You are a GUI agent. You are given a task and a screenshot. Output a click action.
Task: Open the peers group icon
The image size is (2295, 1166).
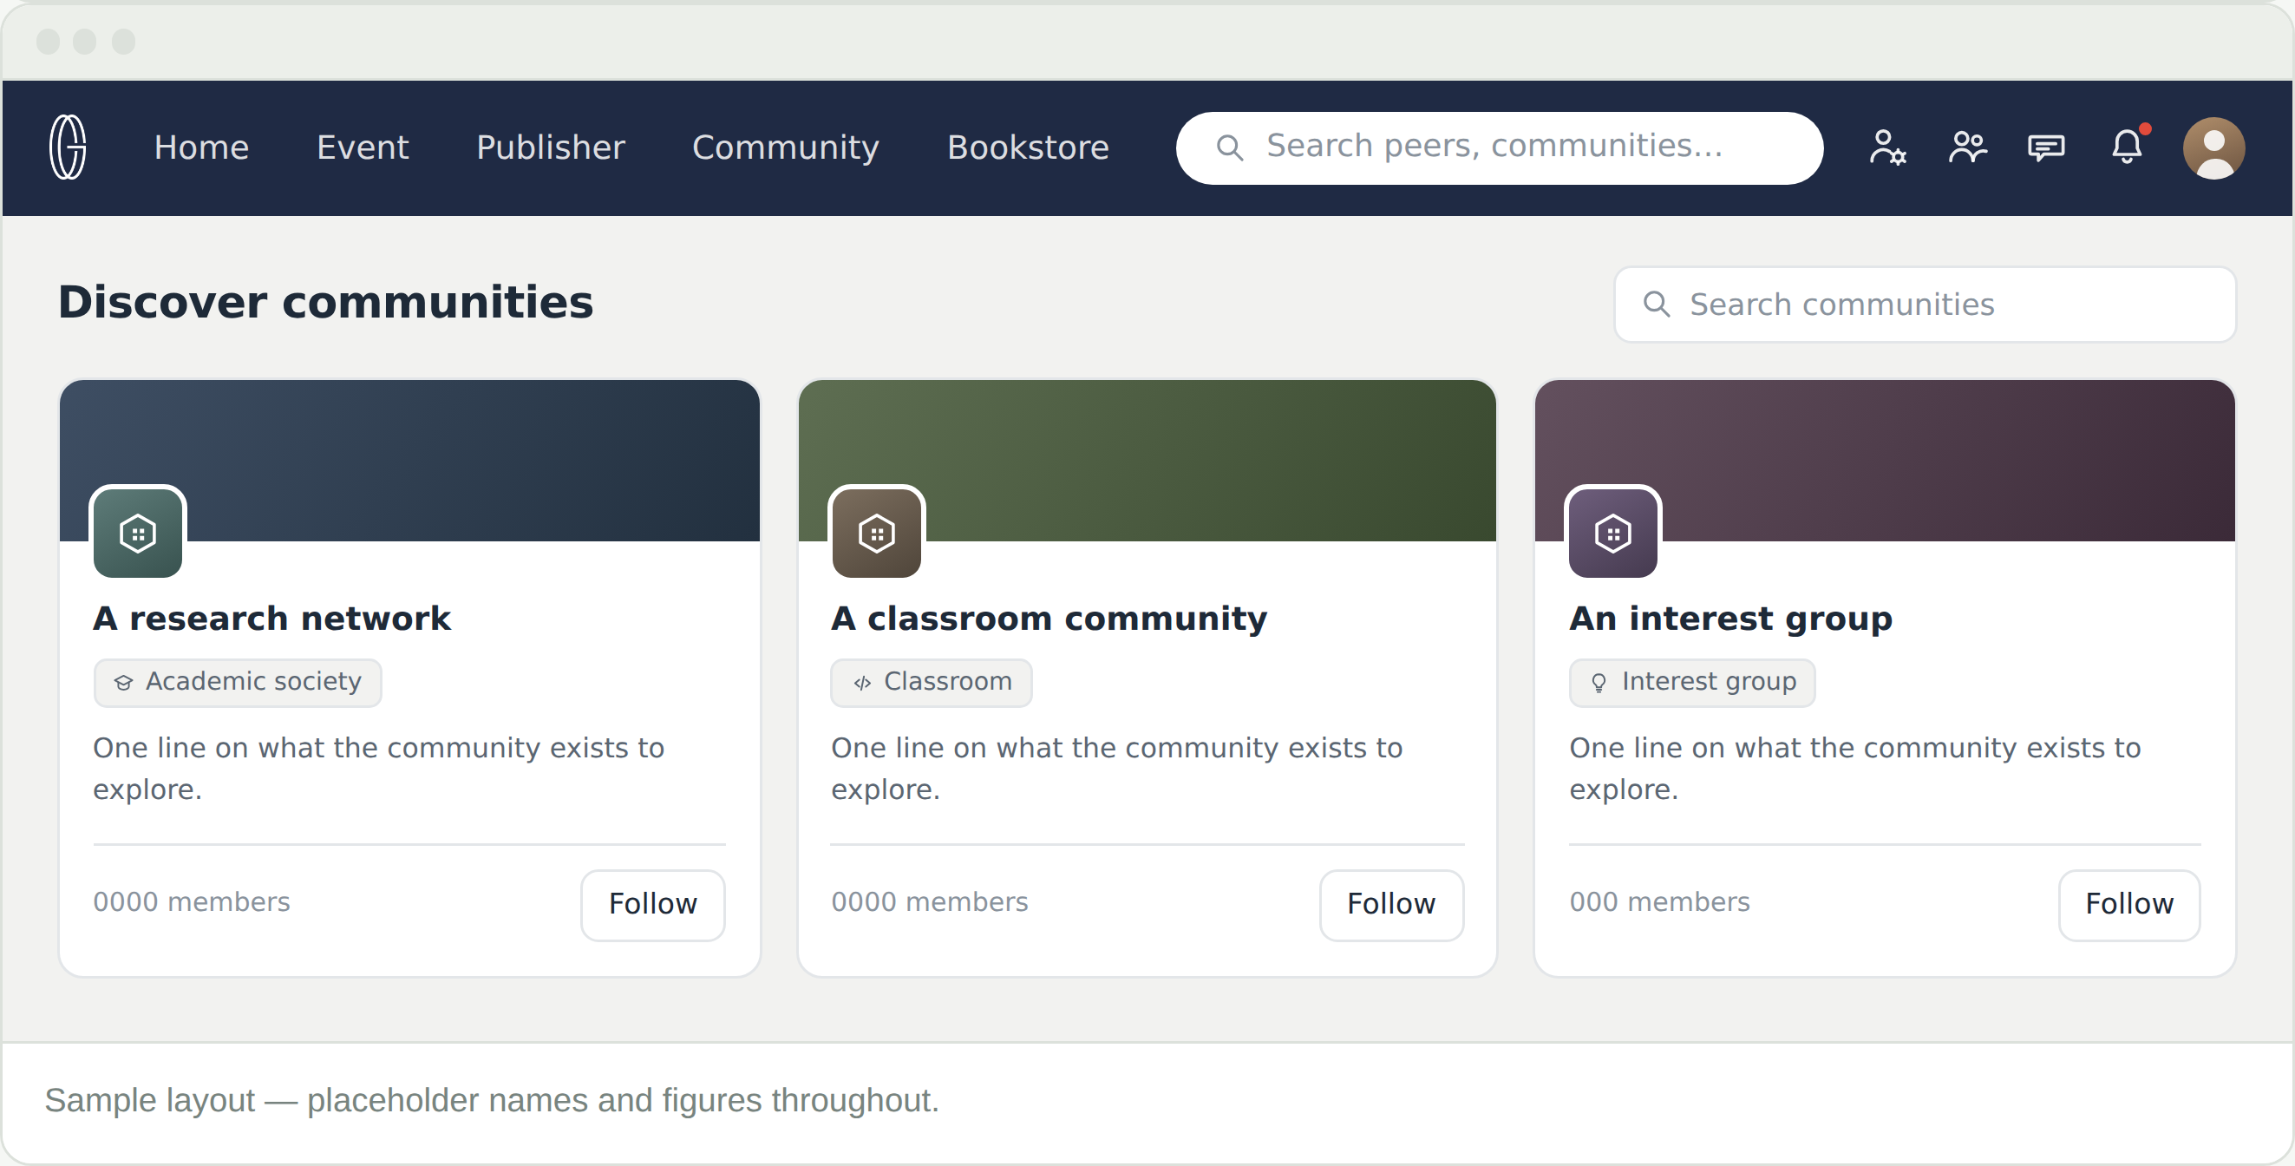(x=1967, y=147)
